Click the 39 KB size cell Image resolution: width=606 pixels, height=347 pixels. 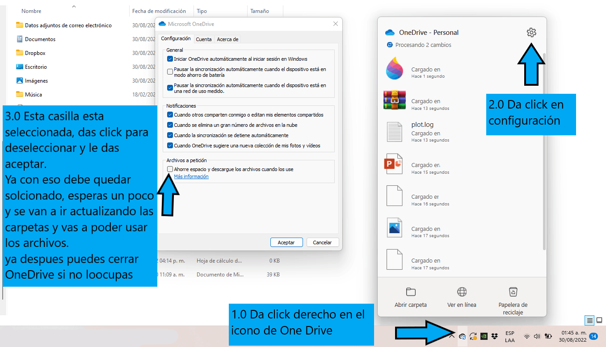pos(274,274)
